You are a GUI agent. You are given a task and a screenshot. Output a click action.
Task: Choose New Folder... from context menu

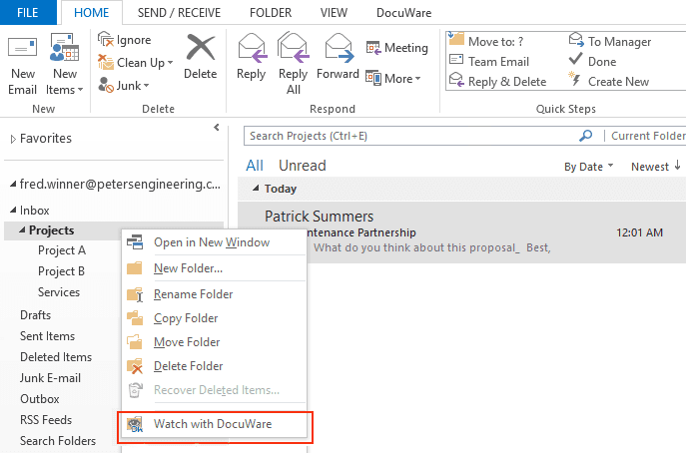[214, 268]
